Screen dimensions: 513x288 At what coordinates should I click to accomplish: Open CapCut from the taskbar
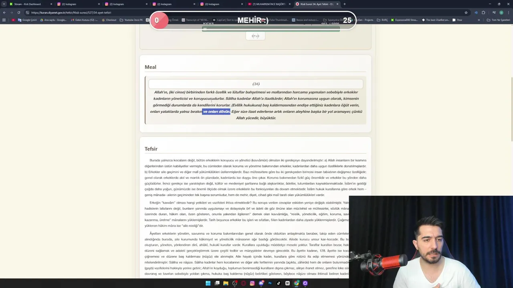tap(287, 283)
